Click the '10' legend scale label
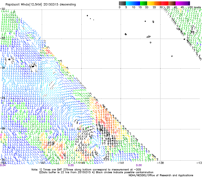The width and height of the screenshot is (202, 177). pyautogui.click(x=133, y=7)
